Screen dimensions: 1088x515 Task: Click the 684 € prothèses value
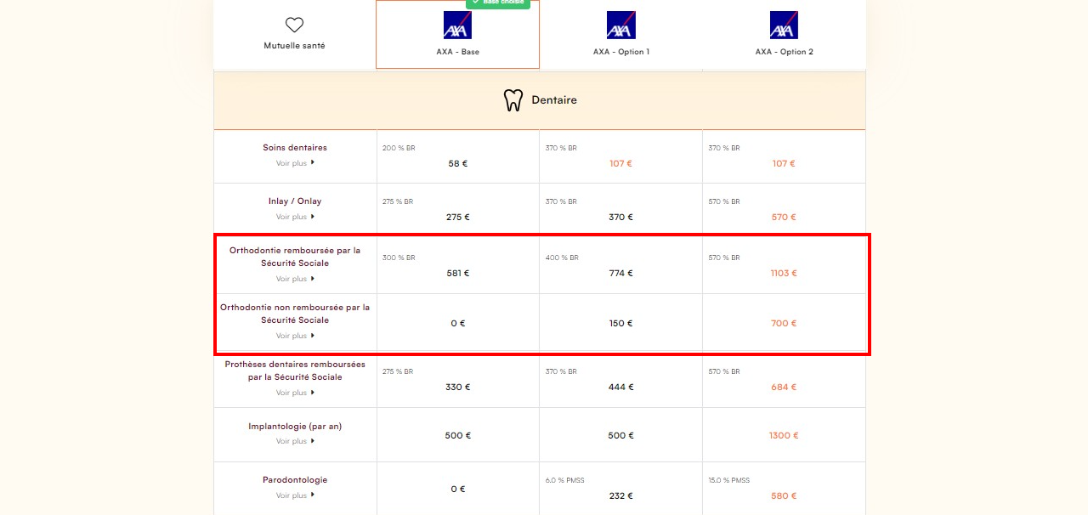coord(785,388)
